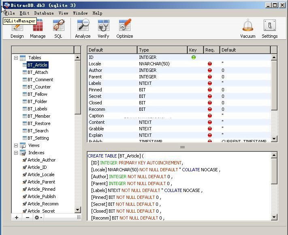The image size is (288, 235).
Task: Run the Verify database tool
Action: 103,28
